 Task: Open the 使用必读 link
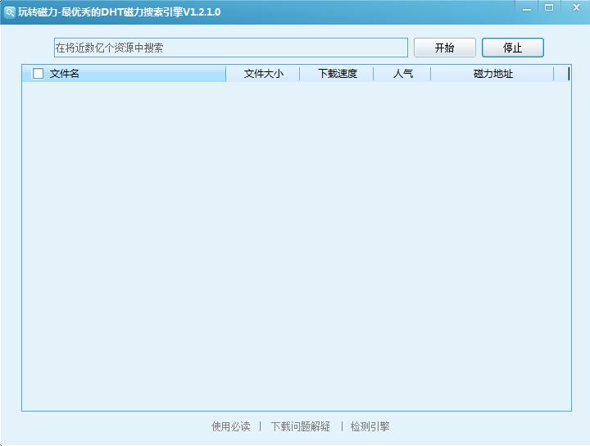tap(230, 426)
